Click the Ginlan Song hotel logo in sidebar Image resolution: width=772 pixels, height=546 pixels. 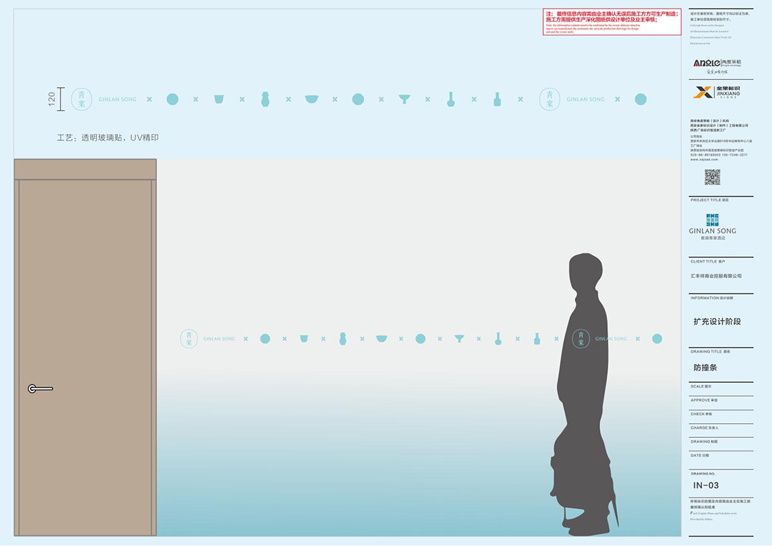coord(712,226)
